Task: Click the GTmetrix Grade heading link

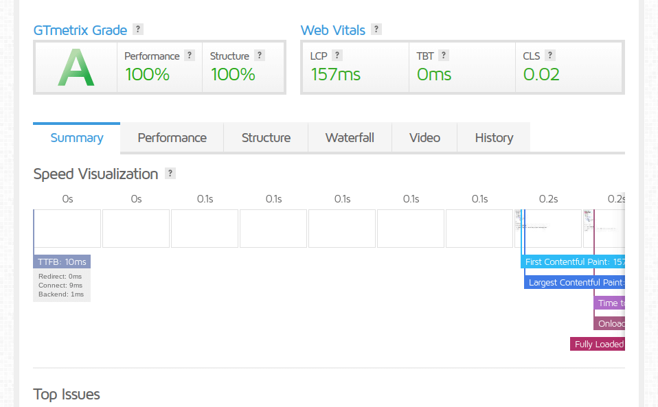Action: [80, 30]
